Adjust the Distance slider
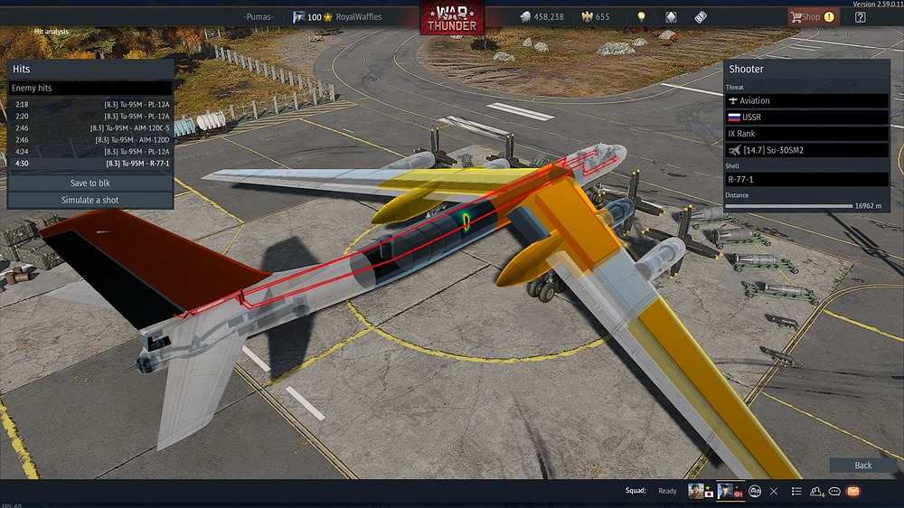This screenshot has width=904, height=508. tap(788, 206)
